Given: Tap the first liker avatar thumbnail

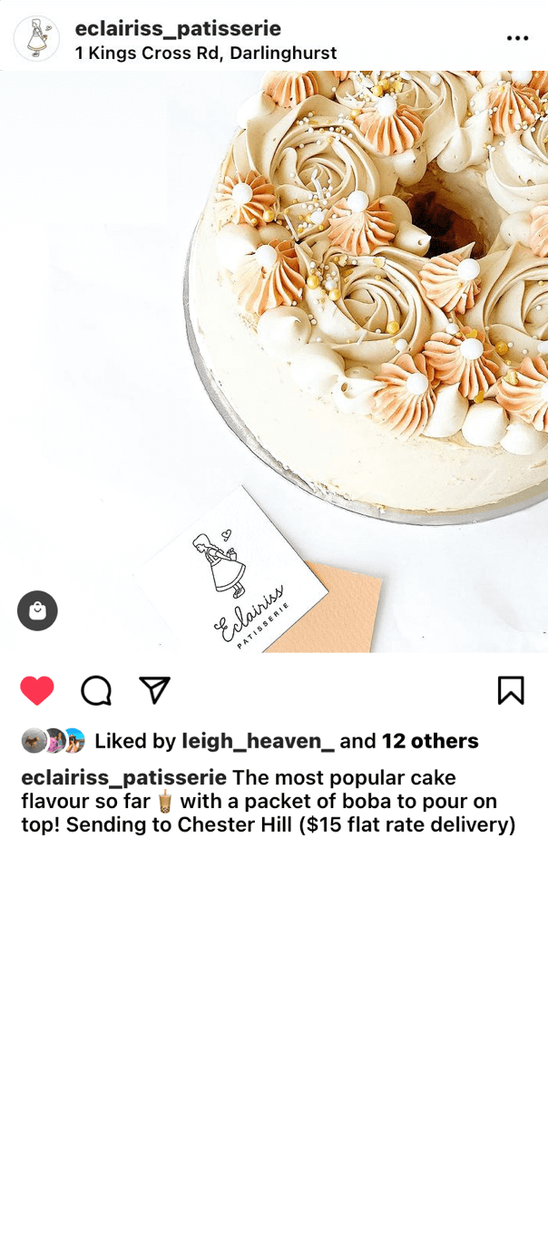Looking at the screenshot, I should click(x=34, y=741).
